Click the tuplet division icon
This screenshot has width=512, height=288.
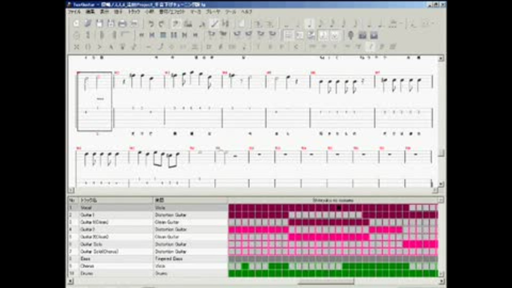[x=393, y=23]
